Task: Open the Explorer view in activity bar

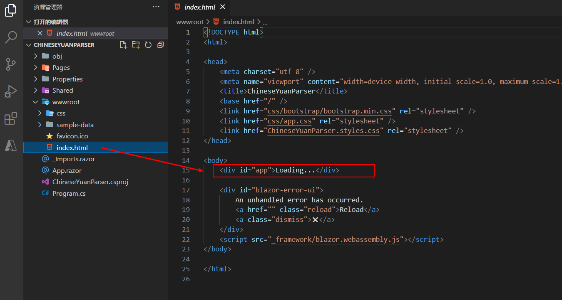Action: click(11, 10)
